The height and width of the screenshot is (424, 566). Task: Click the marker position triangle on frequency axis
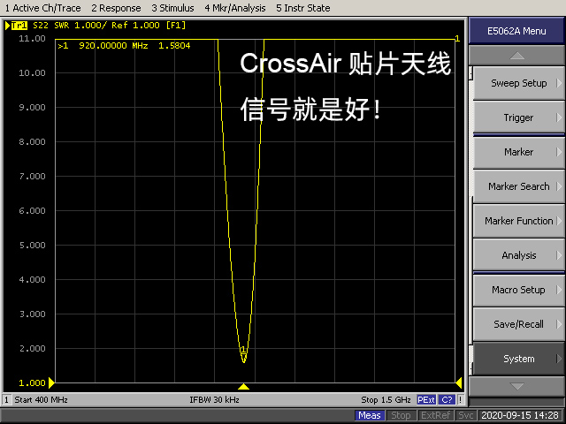coord(244,387)
